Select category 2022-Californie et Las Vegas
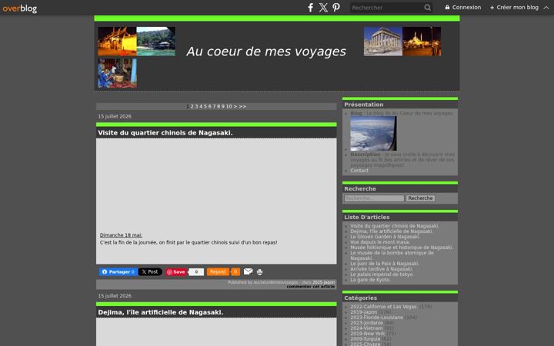 pyautogui.click(x=384, y=307)
